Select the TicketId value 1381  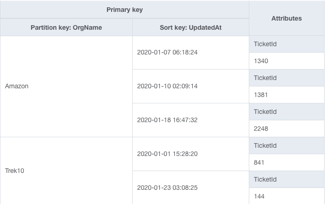point(261,95)
